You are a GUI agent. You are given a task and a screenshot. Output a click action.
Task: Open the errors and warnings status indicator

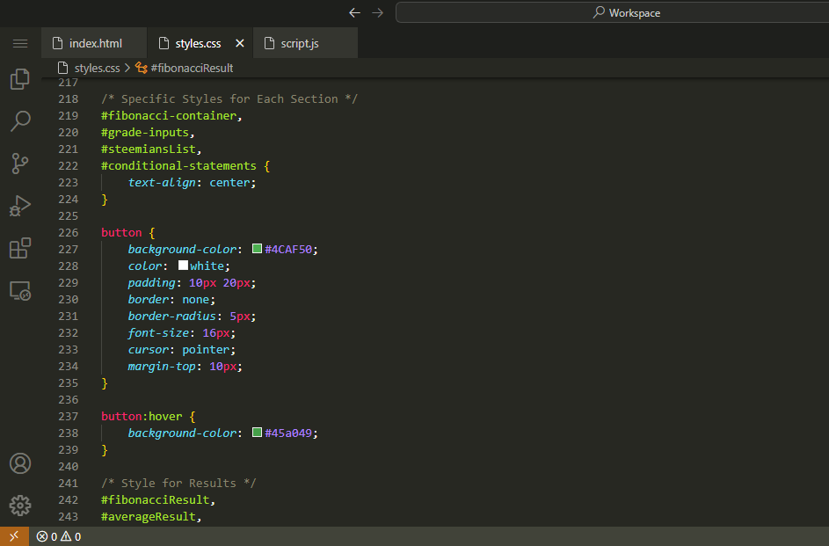(x=59, y=536)
